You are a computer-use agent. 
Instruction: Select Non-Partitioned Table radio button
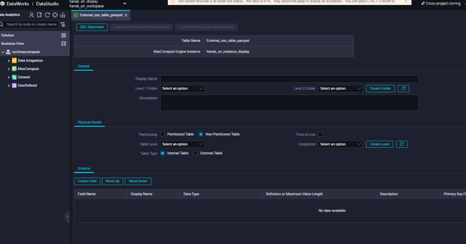[x=201, y=134]
